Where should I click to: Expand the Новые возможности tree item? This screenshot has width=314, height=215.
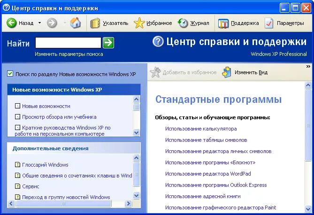[x=18, y=106]
